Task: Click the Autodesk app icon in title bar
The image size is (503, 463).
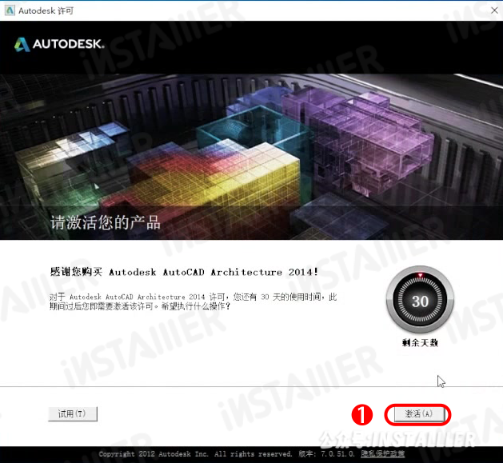Action: (x=10, y=10)
